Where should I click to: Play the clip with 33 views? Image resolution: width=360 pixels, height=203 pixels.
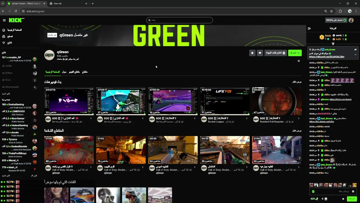click(x=277, y=150)
